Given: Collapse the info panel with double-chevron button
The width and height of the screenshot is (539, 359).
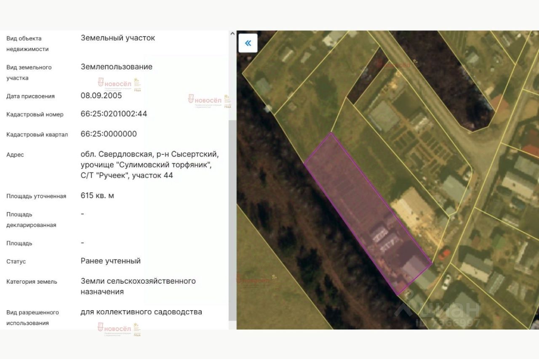Looking at the screenshot, I should 248,43.
